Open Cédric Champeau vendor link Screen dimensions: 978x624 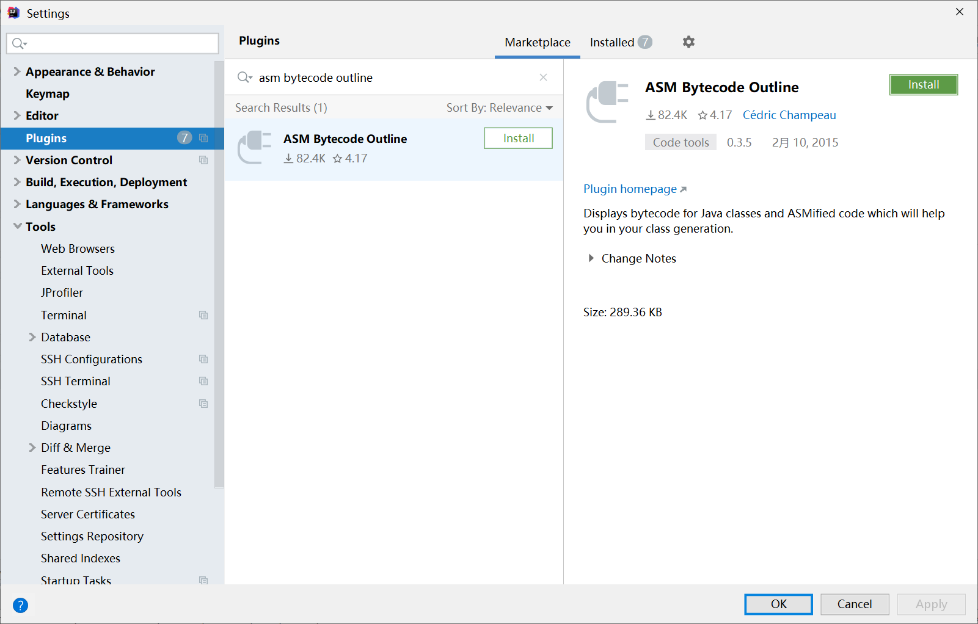pos(789,115)
